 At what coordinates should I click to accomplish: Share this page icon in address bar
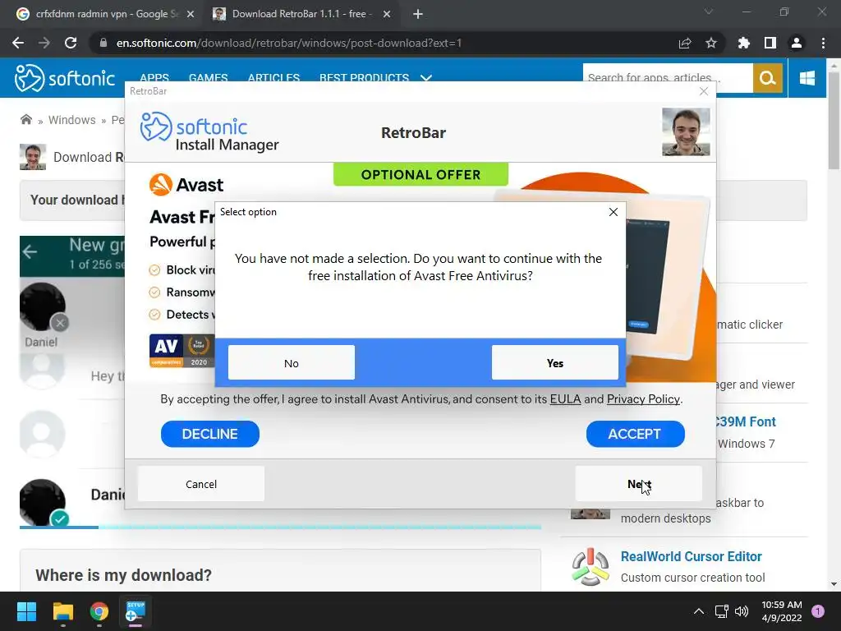pyautogui.click(x=684, y=43)
